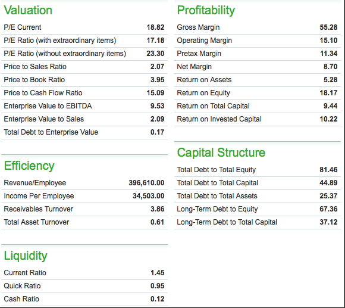Click the Liquidity section heading
Screen dimensions: 345x308
26,256
